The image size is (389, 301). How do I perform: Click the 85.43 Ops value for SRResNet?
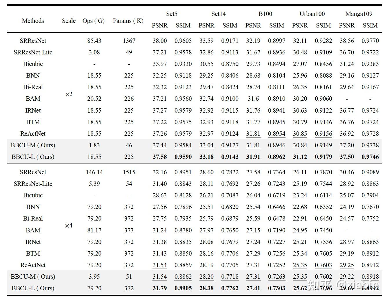tap(94, 41)
